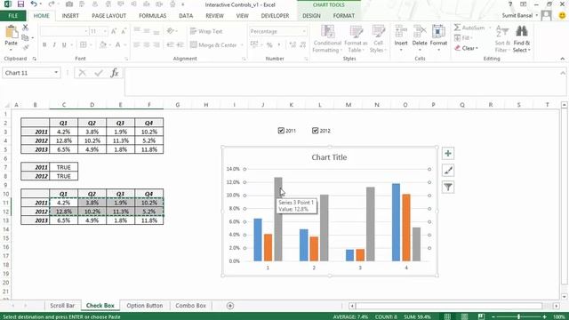The height and width of the screenshot is (320, 569).
Task: Switch to the FORMULAS tab
Action: 152,16
